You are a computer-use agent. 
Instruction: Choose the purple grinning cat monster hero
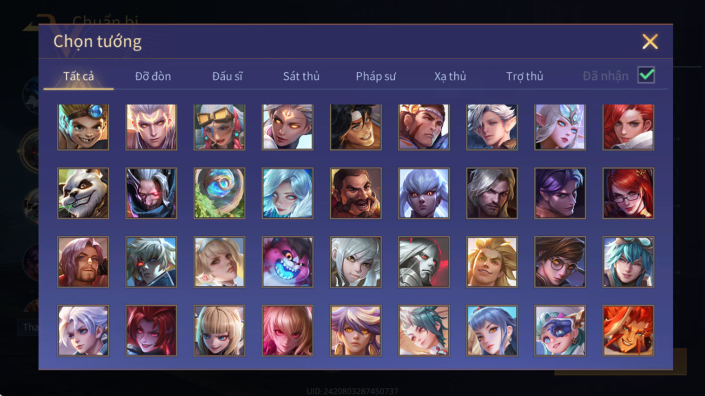[x=288, y=262]
